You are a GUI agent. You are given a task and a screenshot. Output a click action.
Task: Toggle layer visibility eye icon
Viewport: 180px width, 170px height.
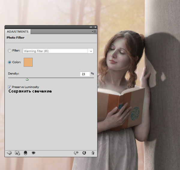(x=33, y=153)
